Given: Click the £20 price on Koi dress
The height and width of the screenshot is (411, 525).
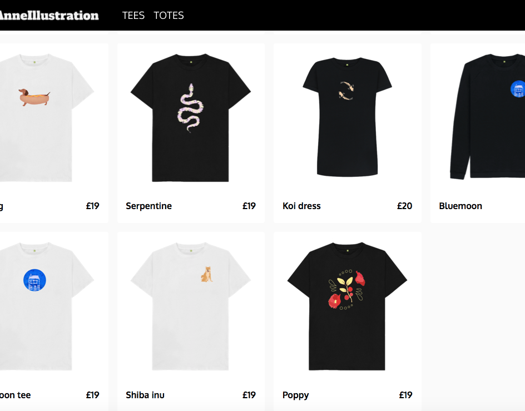Looking at the screenshot, I should 404,206.
